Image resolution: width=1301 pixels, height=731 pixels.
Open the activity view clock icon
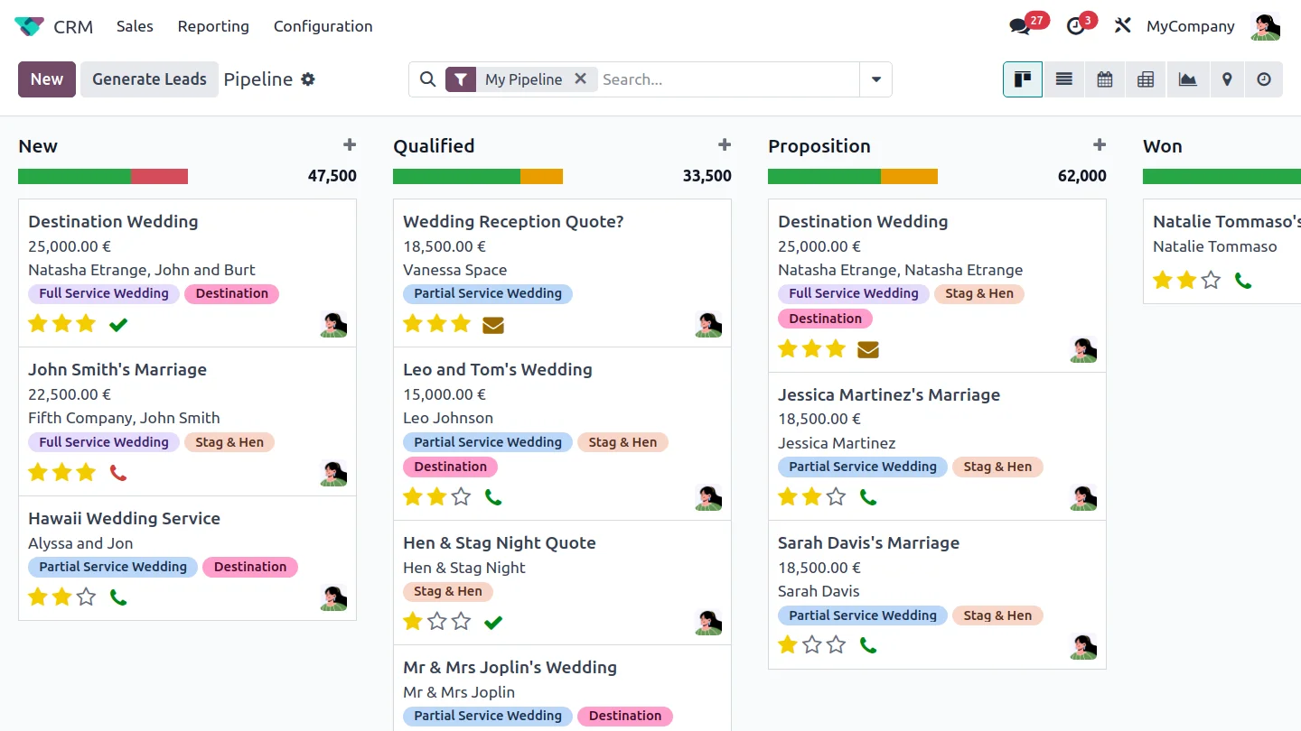[1264, 79]
